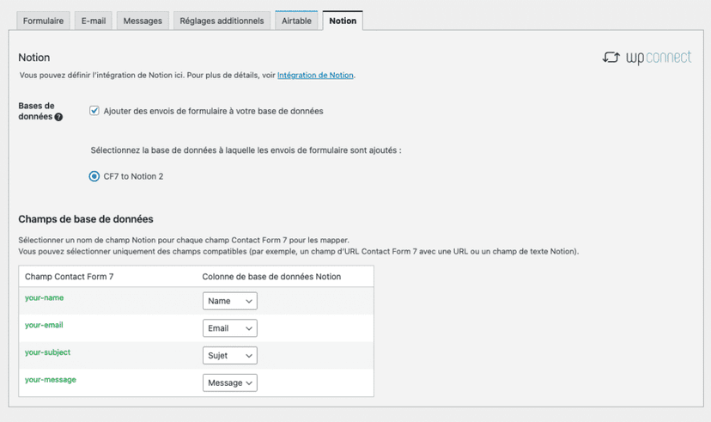Viewport: 711px width, 422px height.
Task: Expand the Message dropdown for your-message
Action: (x=230, y=382)
